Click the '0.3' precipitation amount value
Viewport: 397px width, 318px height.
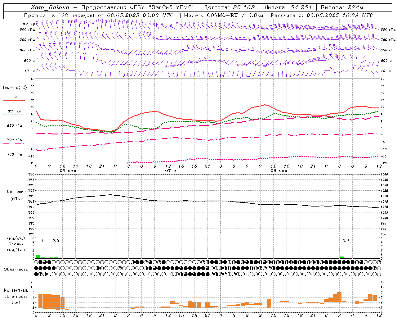click(x=56, y=240)
